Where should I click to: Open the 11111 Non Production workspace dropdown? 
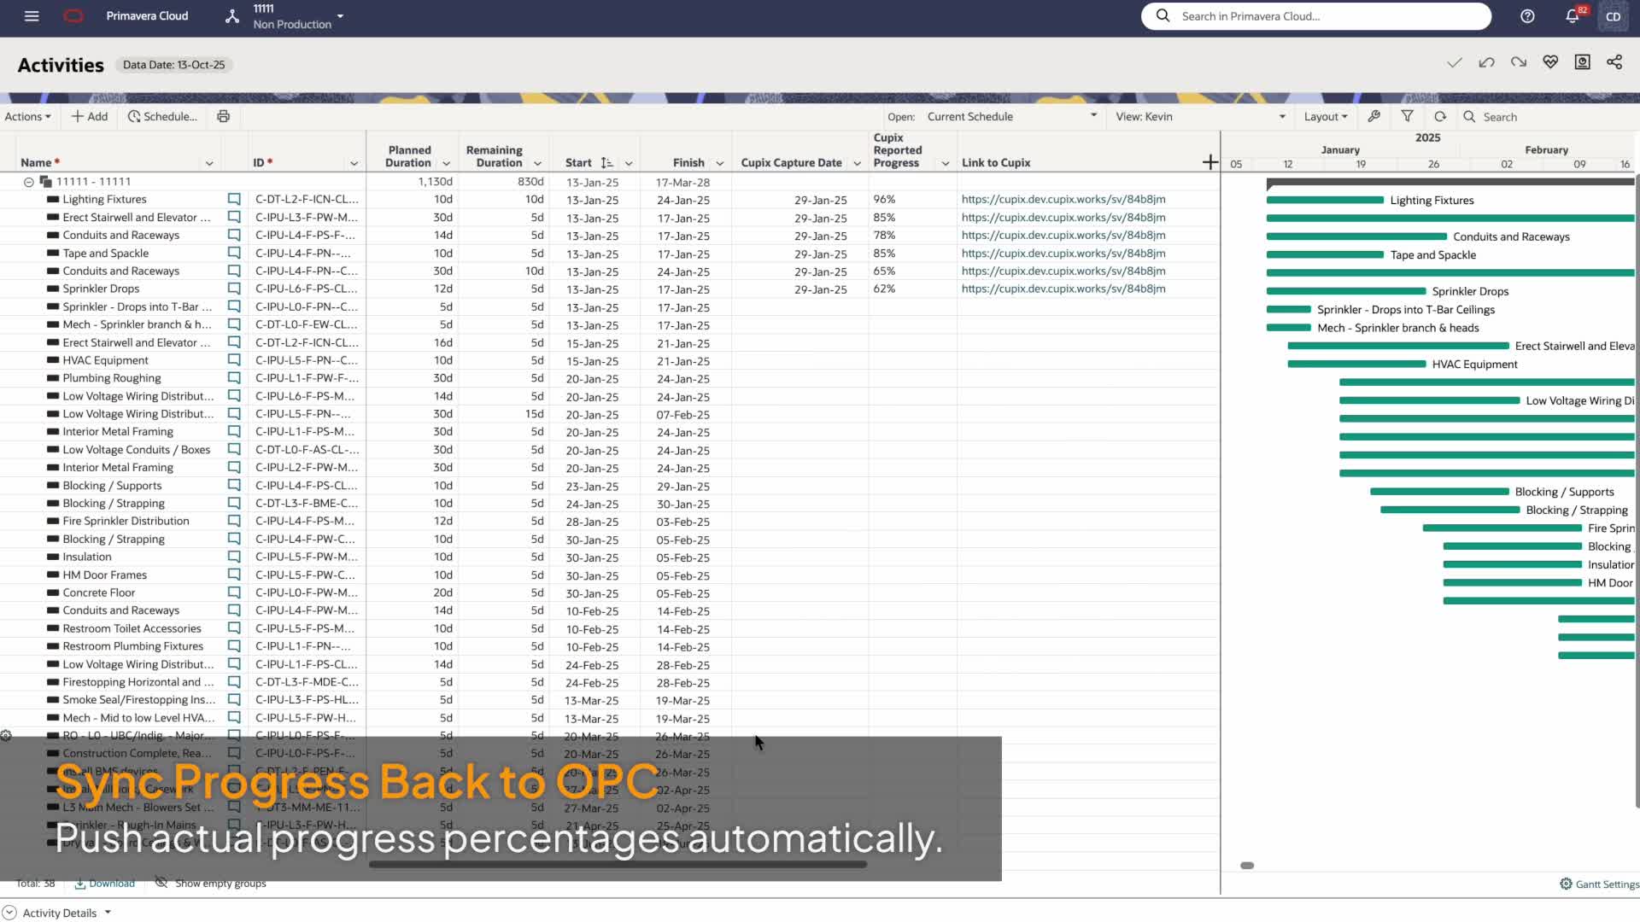coord(298,16)
